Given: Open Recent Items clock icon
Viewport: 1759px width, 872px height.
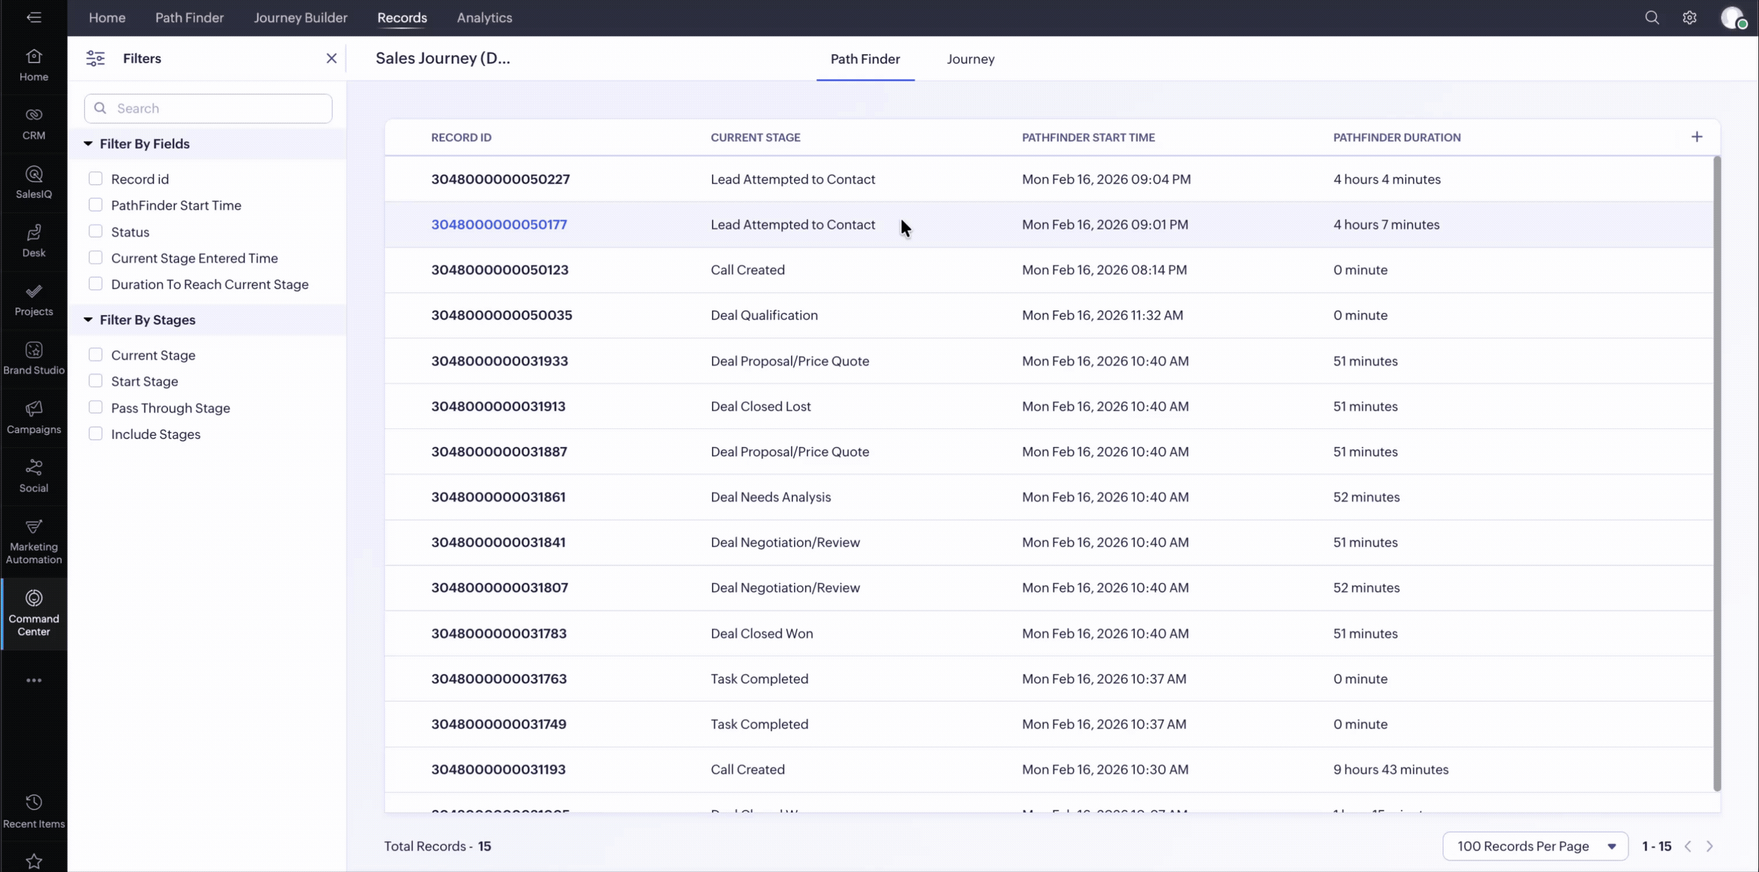Looking at the screenshot, I should click(x=34, y=802).
